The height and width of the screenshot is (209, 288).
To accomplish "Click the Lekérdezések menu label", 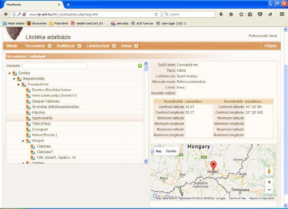I will [x=98, y=46].
